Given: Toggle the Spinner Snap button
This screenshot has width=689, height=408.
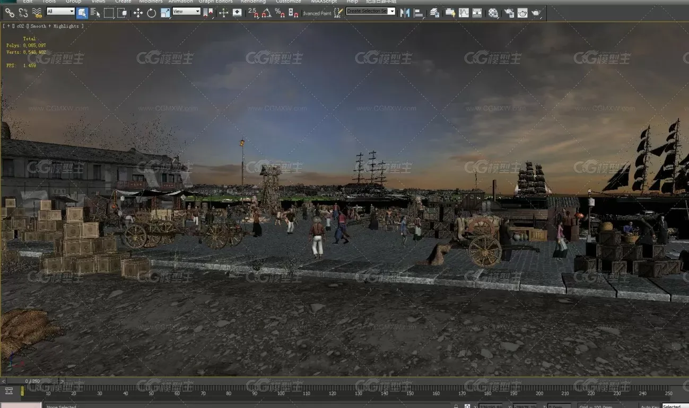Looking at the screenshot, I should [292, 12].
